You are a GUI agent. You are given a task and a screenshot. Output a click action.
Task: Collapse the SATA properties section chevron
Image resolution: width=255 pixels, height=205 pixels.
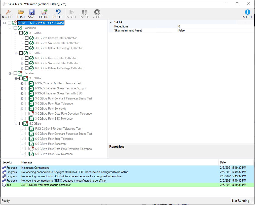coord(111,22)
